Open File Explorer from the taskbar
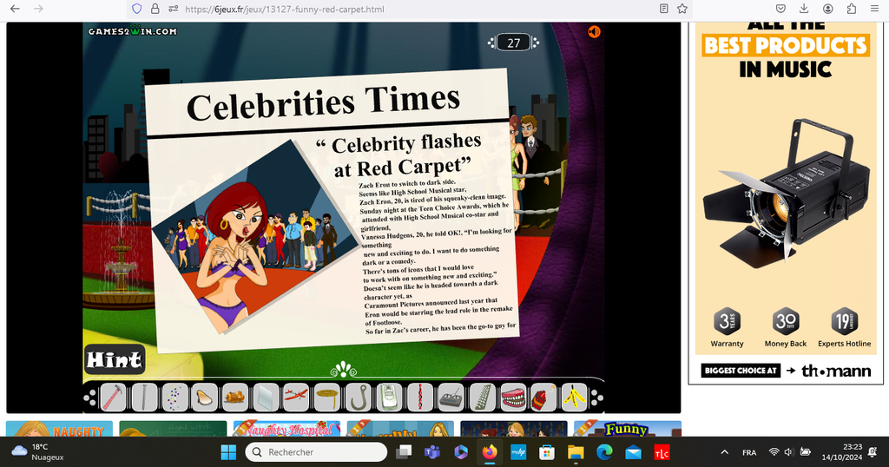The width and height of the screenshot is (889, 467). pos(575,452)
